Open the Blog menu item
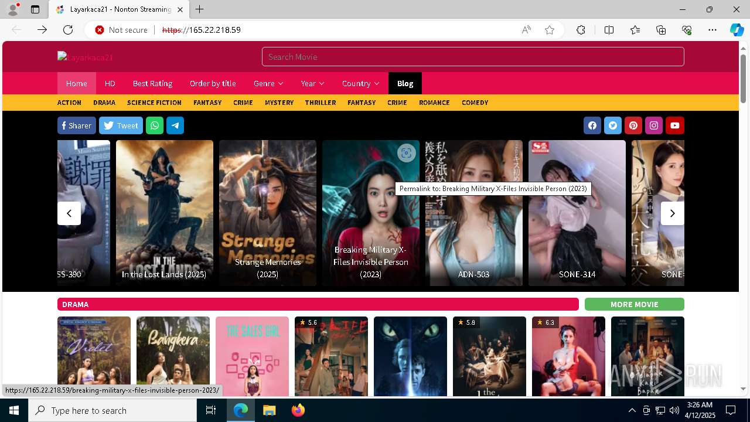Viewport: 750px width, 422px height. click(405, 83)
